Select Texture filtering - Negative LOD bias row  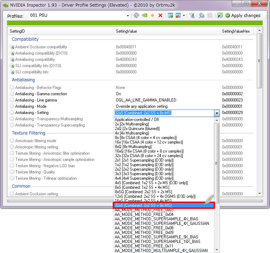coord(61,166)
